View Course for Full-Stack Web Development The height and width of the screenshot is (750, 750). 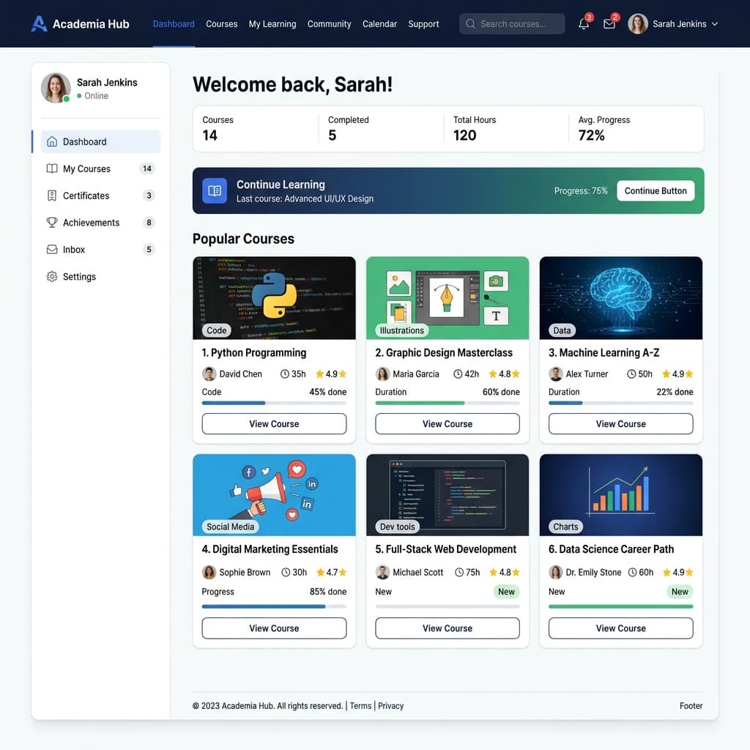(x=448, y=628)
